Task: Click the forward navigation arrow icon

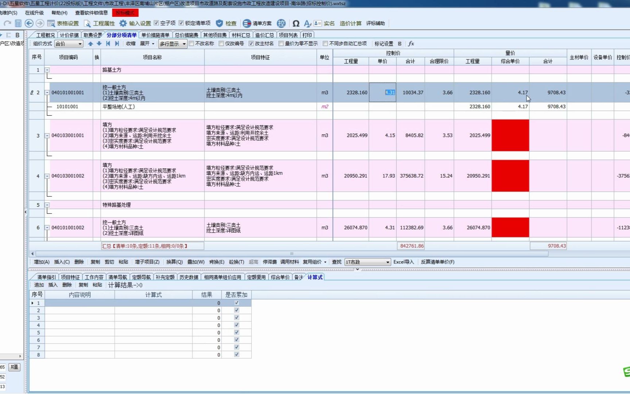Action: (40, 23)
